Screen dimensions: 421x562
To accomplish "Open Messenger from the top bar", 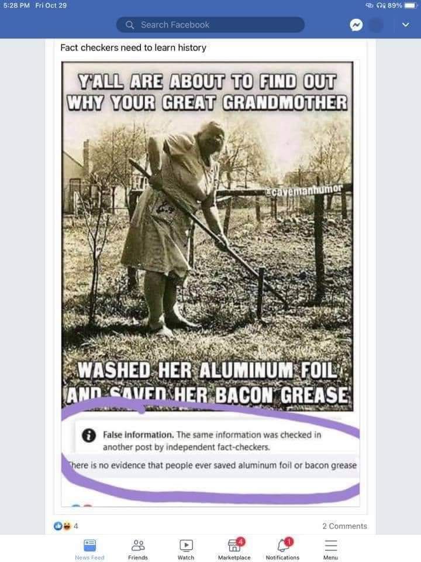I will tap(356, 25).
